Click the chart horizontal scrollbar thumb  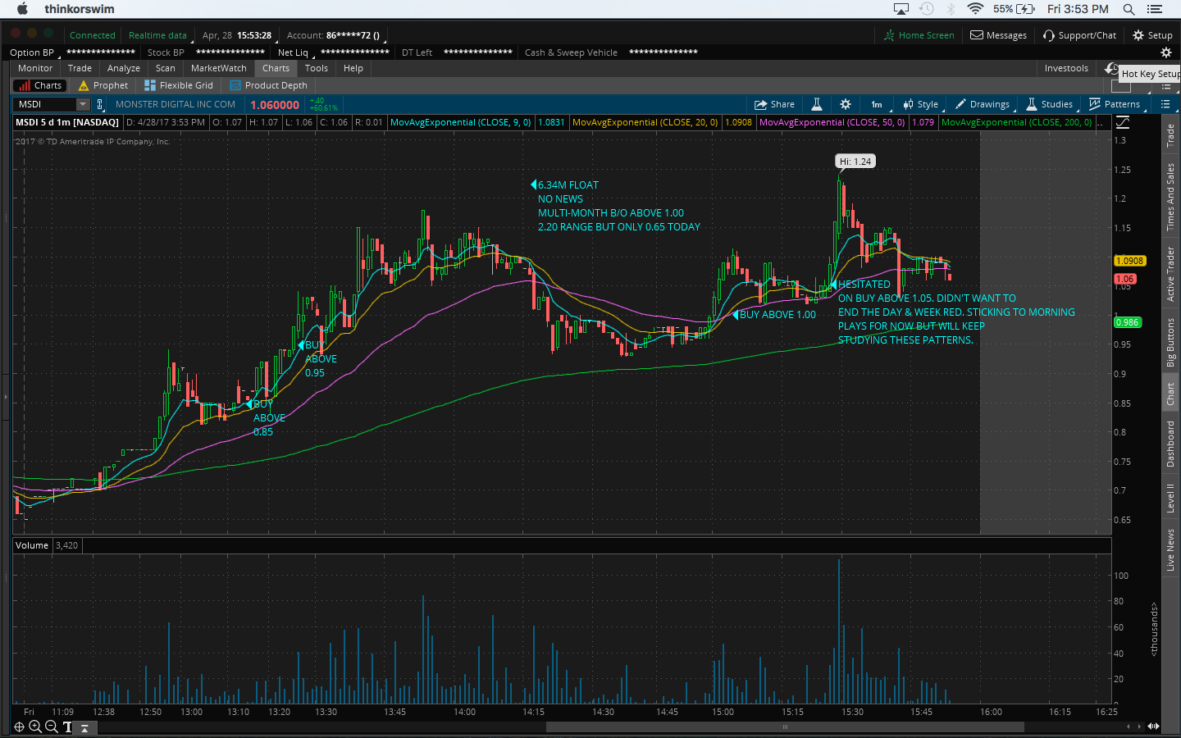[x=785, y=727]
